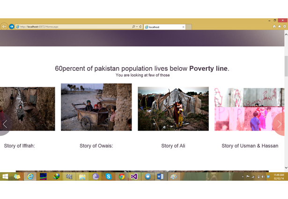Open the grid pattern taskbar icon

pyautogui.click(x=69, y=176)
